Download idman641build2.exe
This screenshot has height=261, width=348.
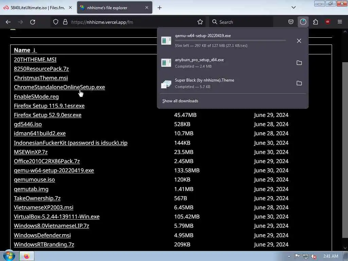click(x=40, y=133)
